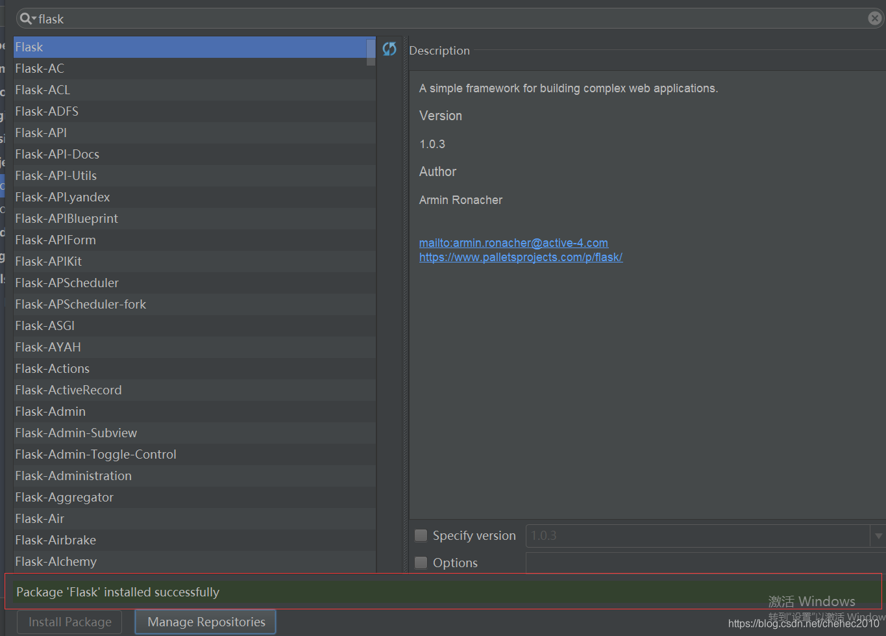Select the Flask-APIBlueprint package
The width and height of the screenshot is (886, 636).
194,218
